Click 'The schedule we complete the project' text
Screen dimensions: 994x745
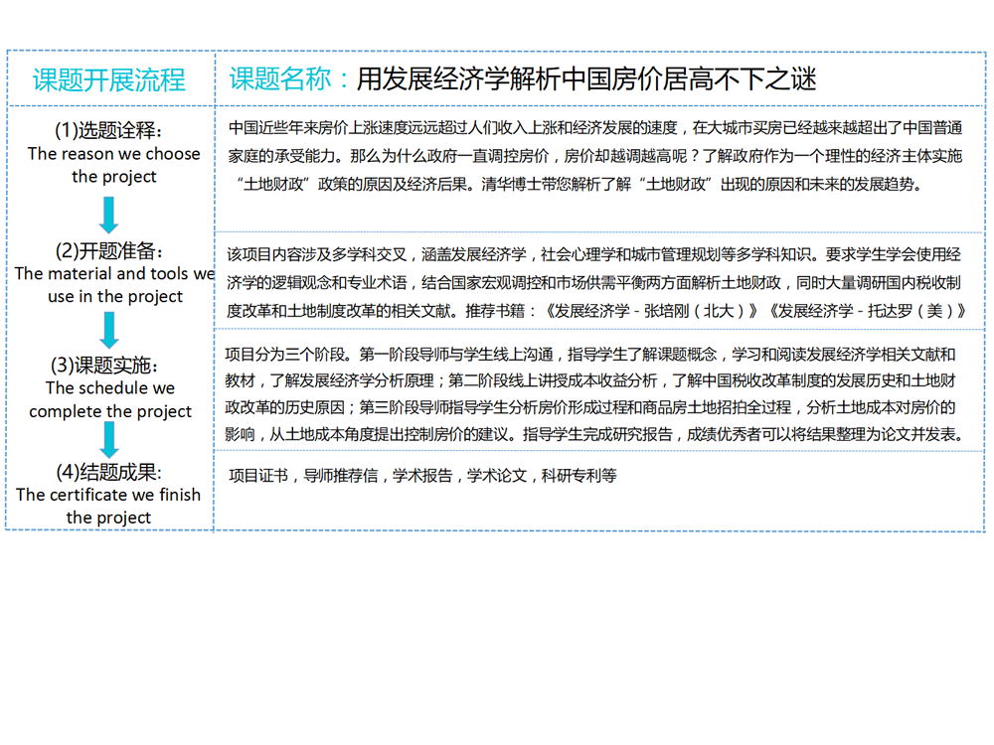pyautogui.click(x=110, y=399)
